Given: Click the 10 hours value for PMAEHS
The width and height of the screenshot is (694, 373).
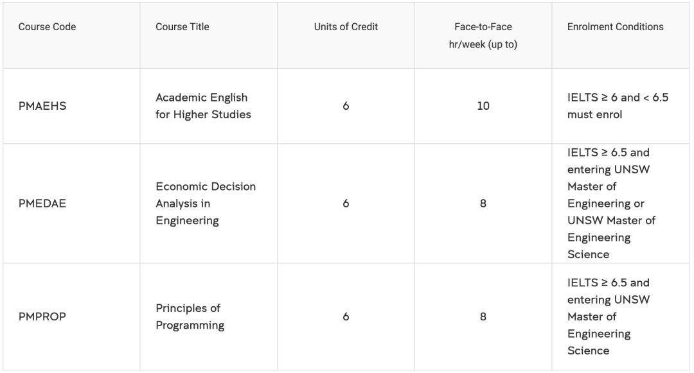Looking at the screenshot, I should click(483, 106).
